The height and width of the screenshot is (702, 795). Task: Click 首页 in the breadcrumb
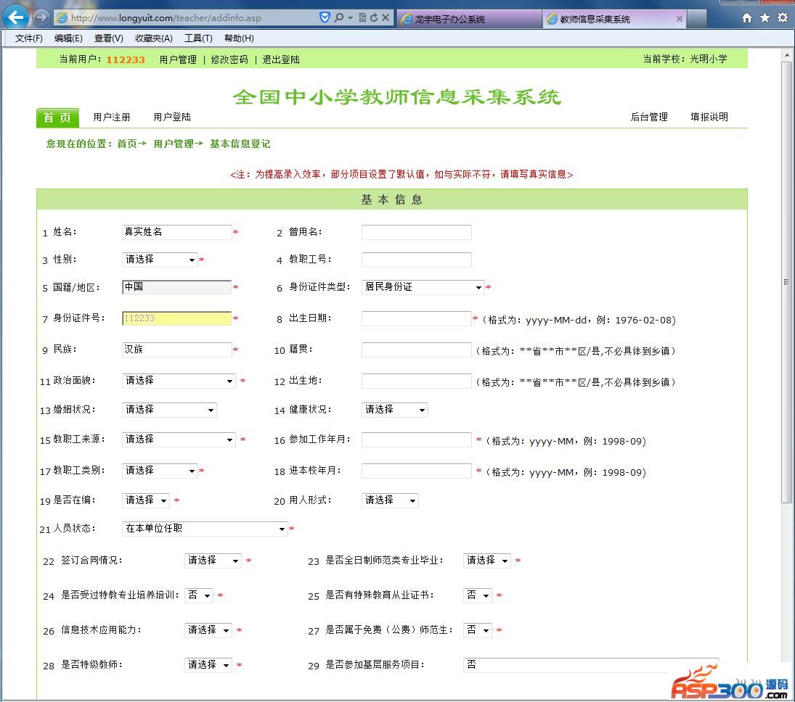click(127, 144)
